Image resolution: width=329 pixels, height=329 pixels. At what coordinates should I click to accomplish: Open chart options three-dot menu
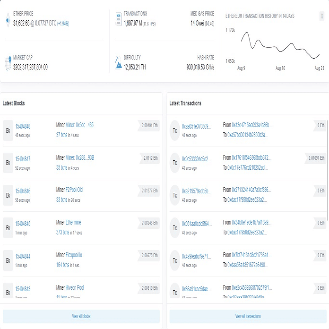point(322,16)
